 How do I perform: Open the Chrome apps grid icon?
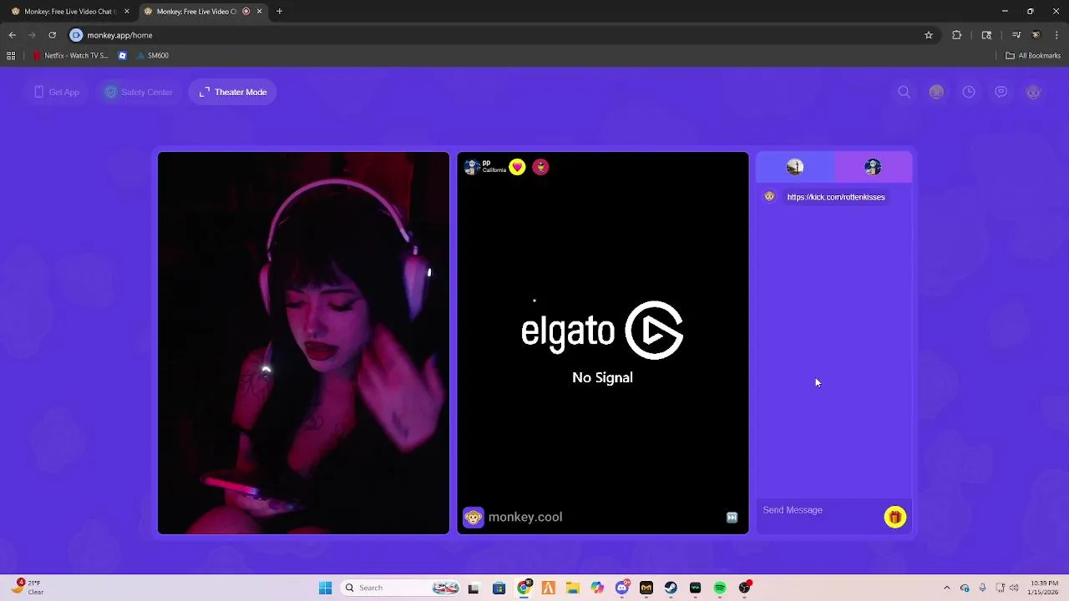coord(11,56)
